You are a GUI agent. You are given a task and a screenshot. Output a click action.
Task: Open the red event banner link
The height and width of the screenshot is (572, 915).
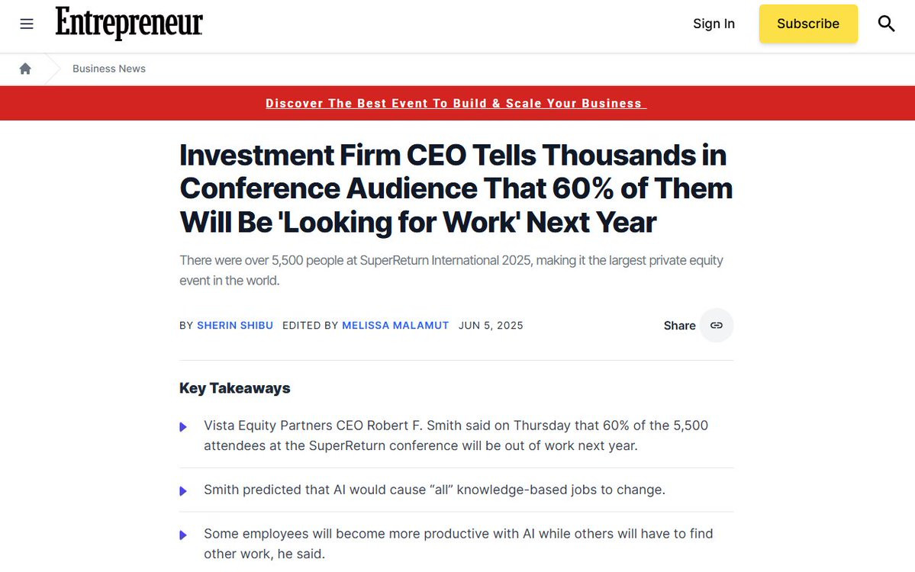[x=456, y=103]
